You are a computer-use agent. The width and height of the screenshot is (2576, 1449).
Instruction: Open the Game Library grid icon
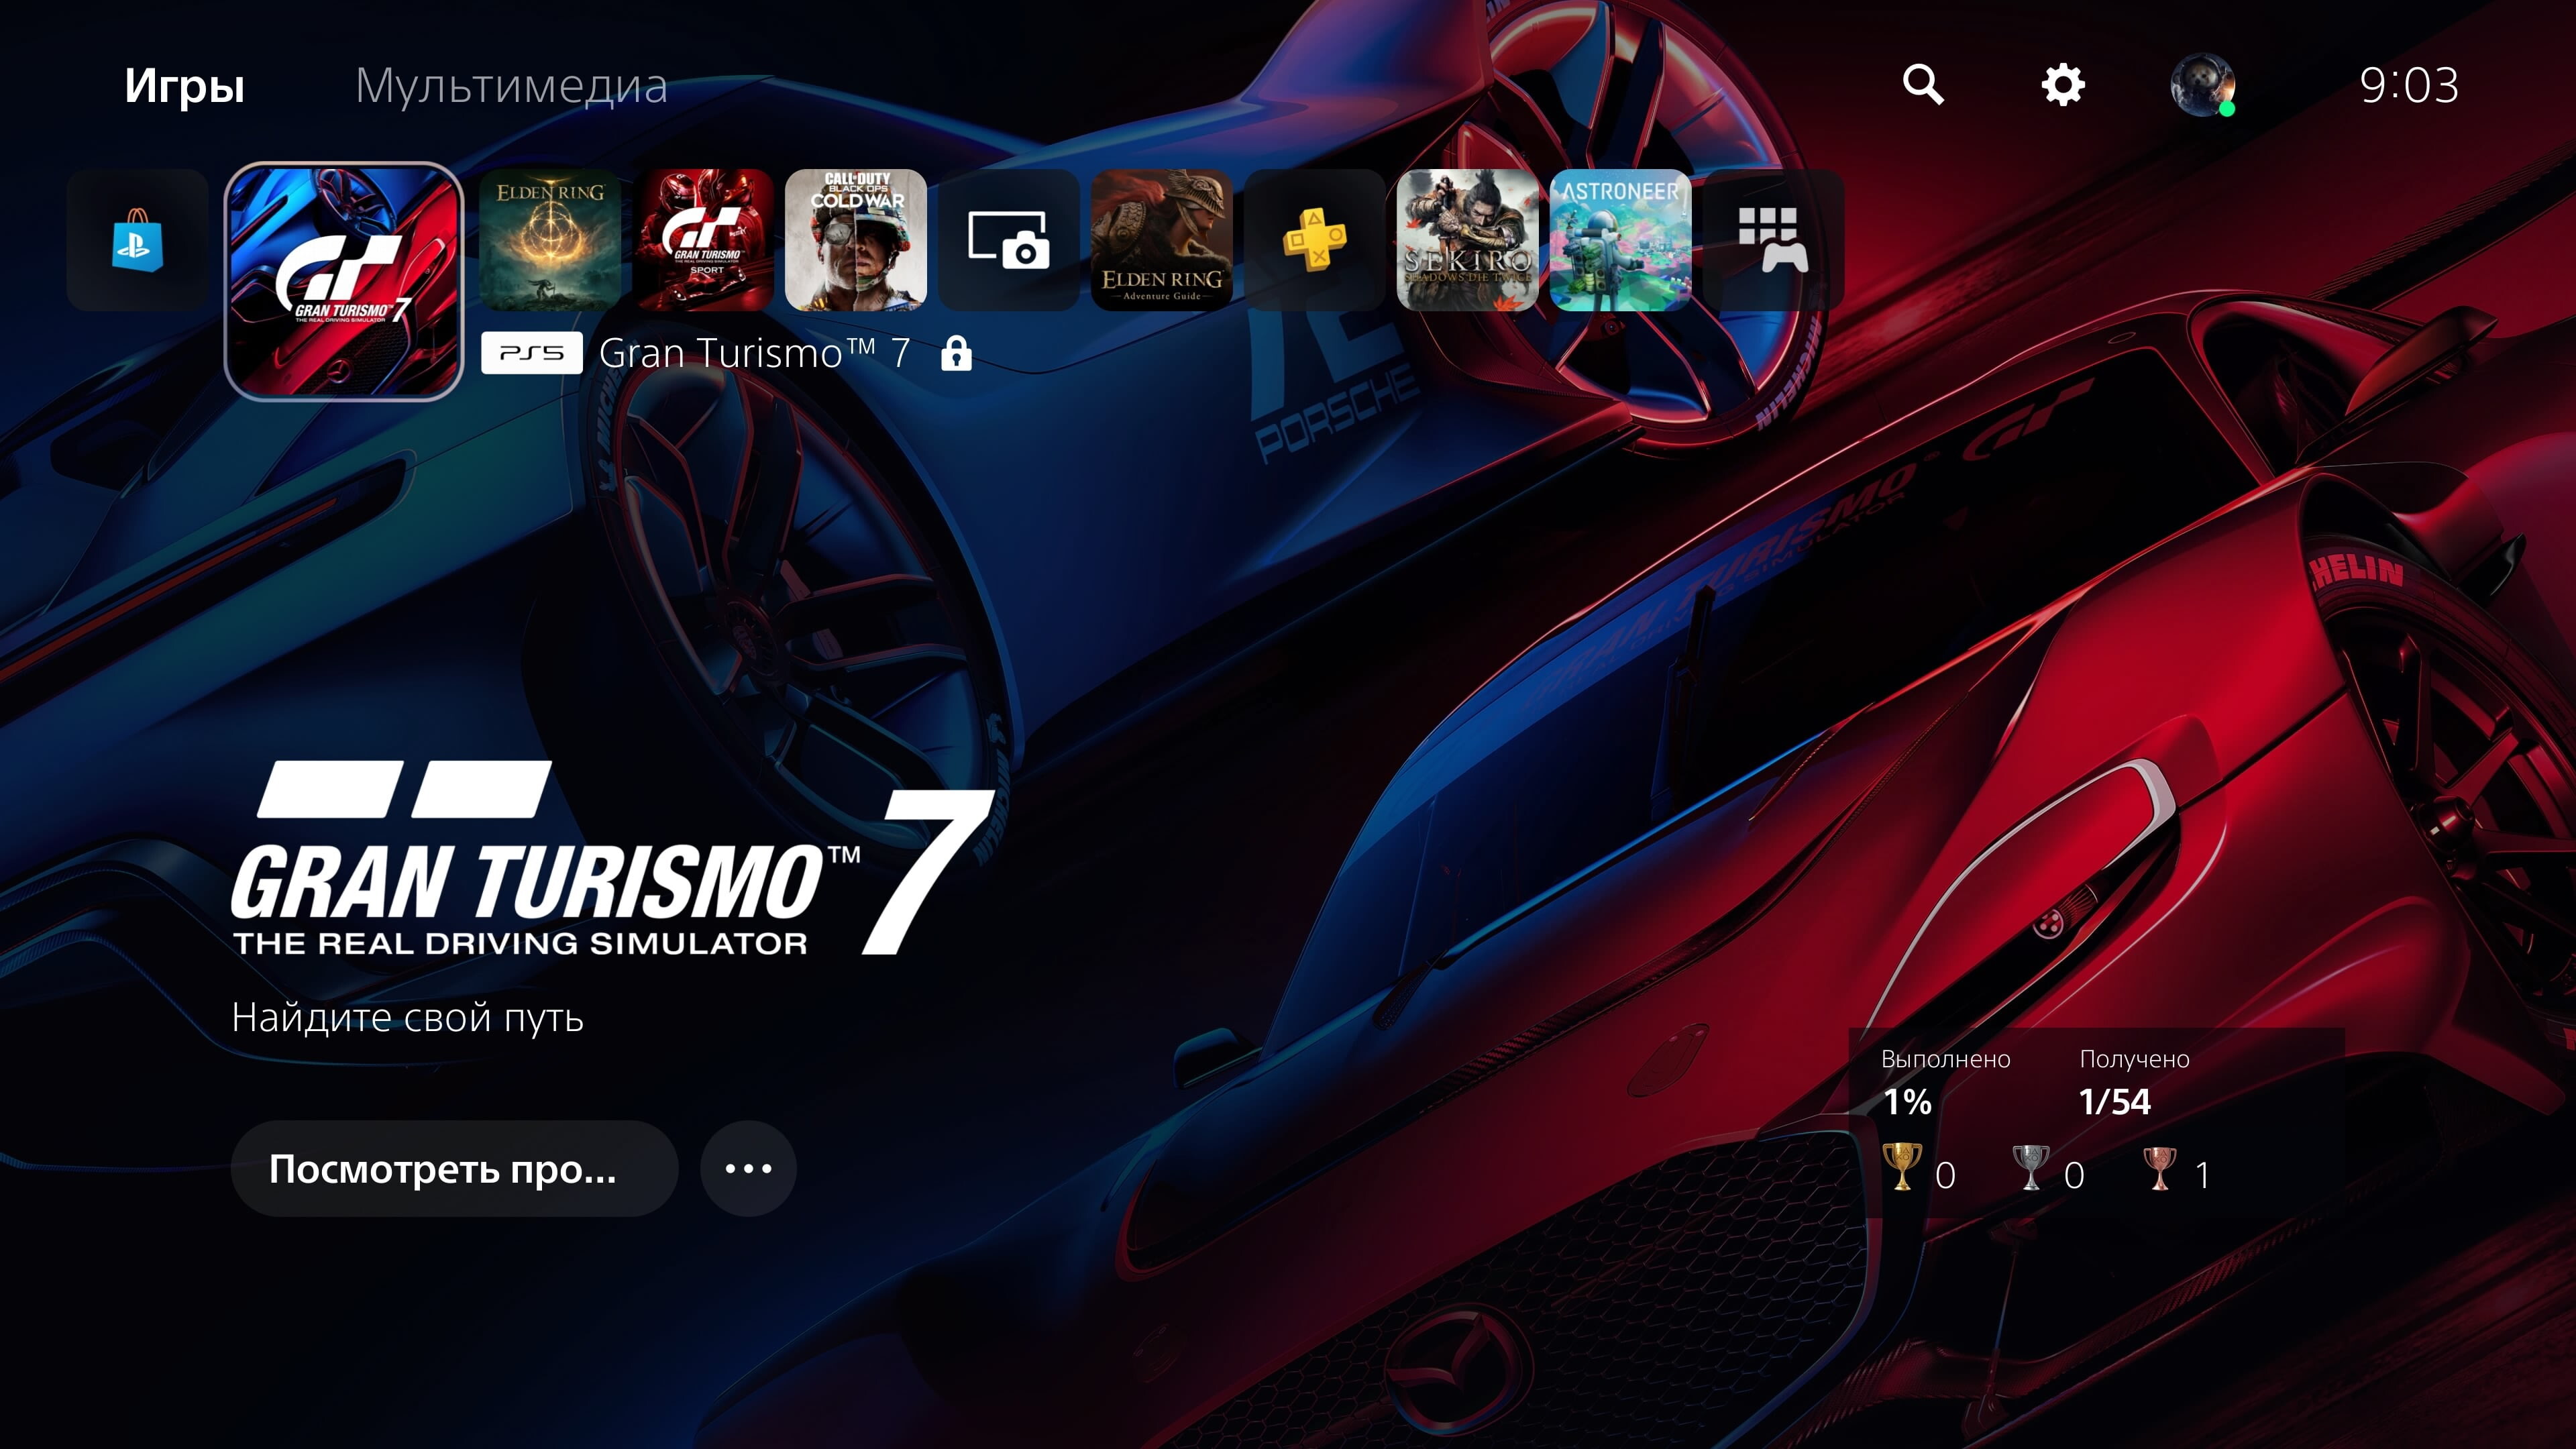point(1774,240)
